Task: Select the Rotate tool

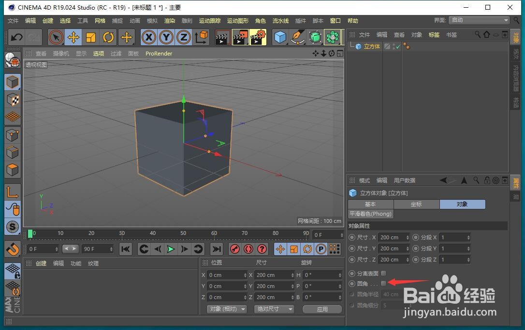Action: click(x=108, y=37)
